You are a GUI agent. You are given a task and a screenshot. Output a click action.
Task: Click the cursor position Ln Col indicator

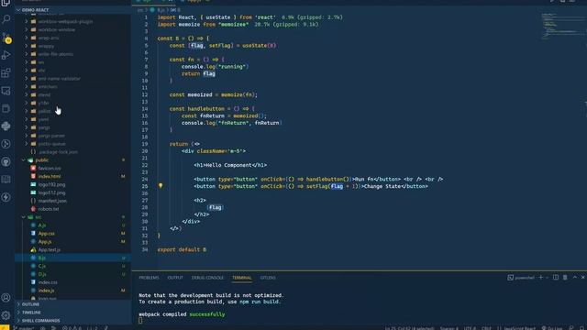410,328
